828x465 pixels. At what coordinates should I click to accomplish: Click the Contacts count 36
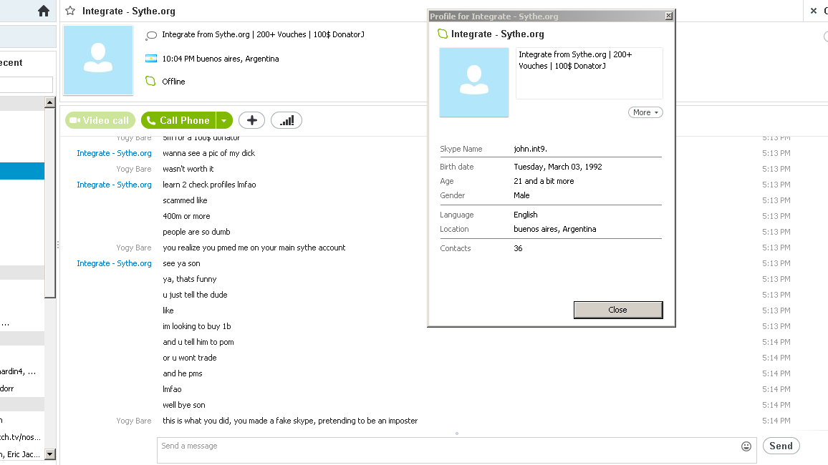(x=518, y=248)
